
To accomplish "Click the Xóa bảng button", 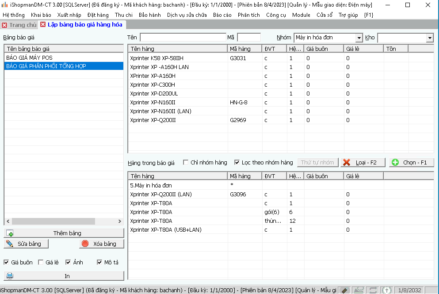I will coord(102,244).
